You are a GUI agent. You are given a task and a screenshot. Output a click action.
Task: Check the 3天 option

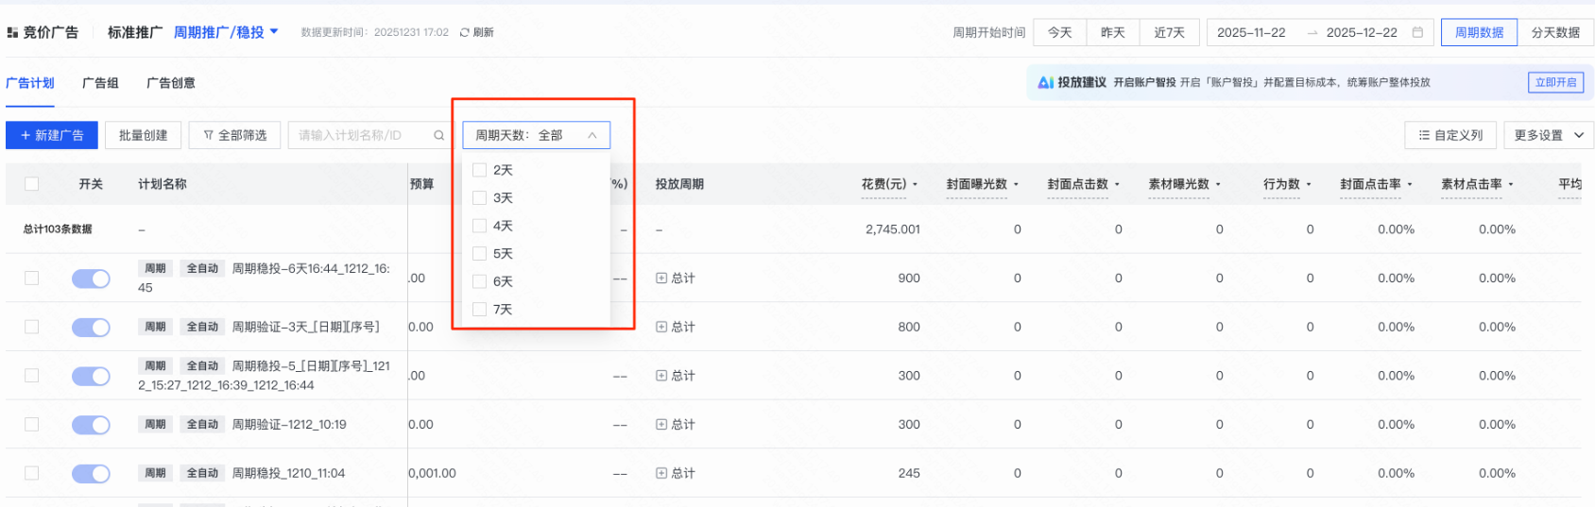(x=479, y=198)
